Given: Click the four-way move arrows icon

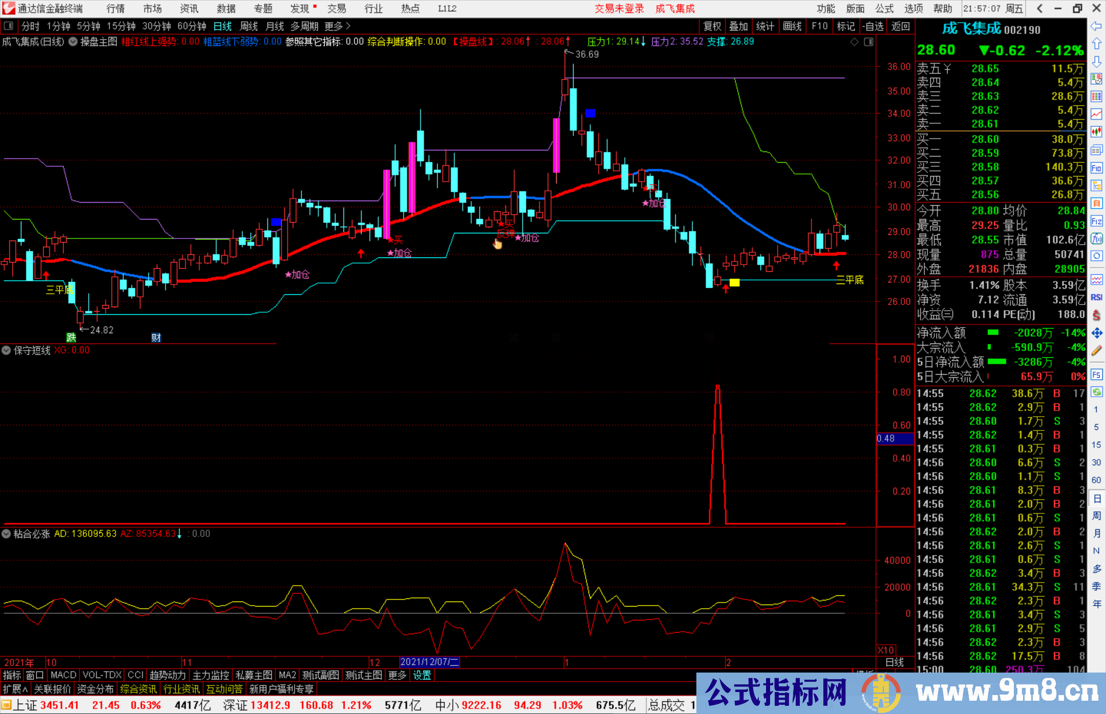Looking at the screenshot, I should pos(1096,333).
